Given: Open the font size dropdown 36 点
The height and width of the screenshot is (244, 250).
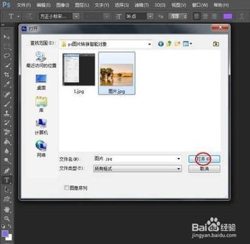Looking at the screenshot, I should tap(150, 16).
